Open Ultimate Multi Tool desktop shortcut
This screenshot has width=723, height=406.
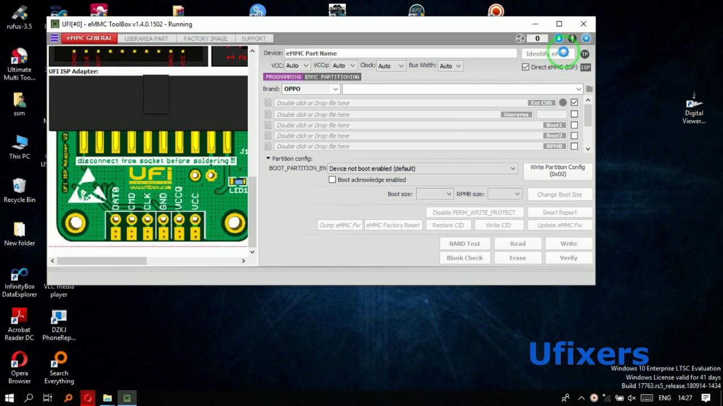pos(19,64)
